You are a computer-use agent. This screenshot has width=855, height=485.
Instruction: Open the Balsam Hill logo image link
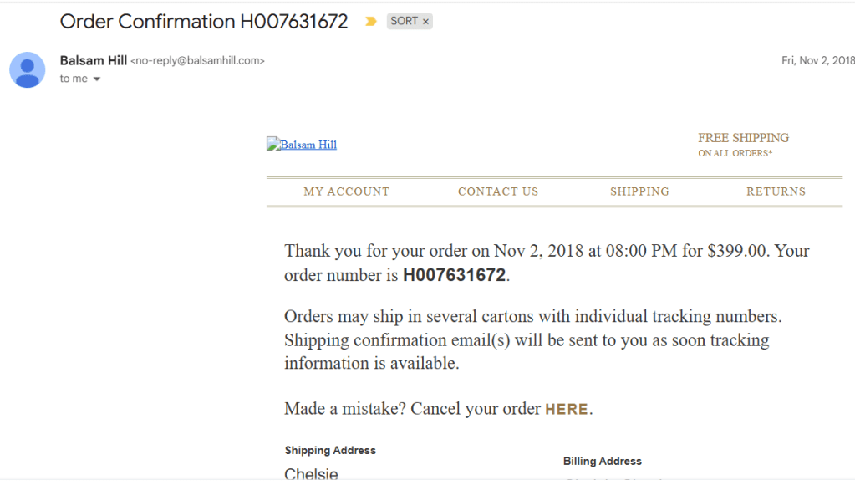(302, 145)
